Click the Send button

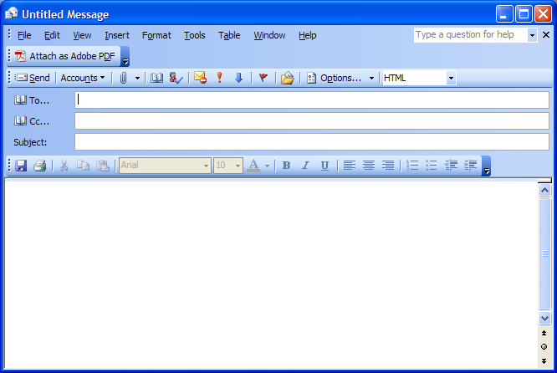(33, 78)
